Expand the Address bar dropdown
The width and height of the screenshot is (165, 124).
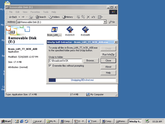tap(105, 22)
